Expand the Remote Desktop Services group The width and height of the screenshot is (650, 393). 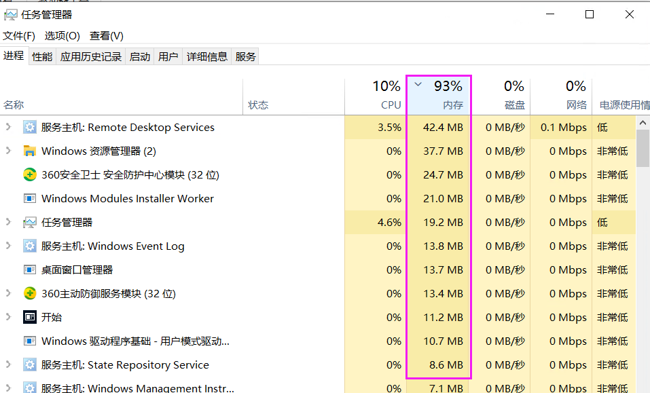(x=8, y=127)
